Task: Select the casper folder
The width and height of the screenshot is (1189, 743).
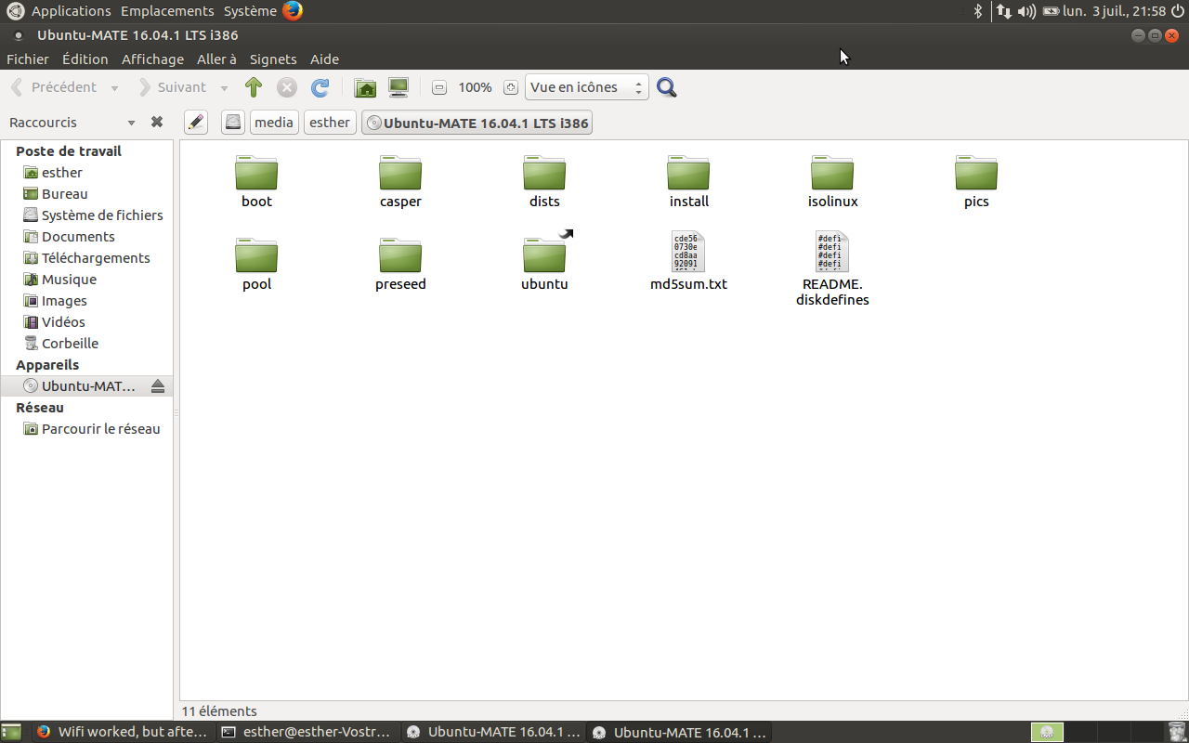Action: point(400,182)
